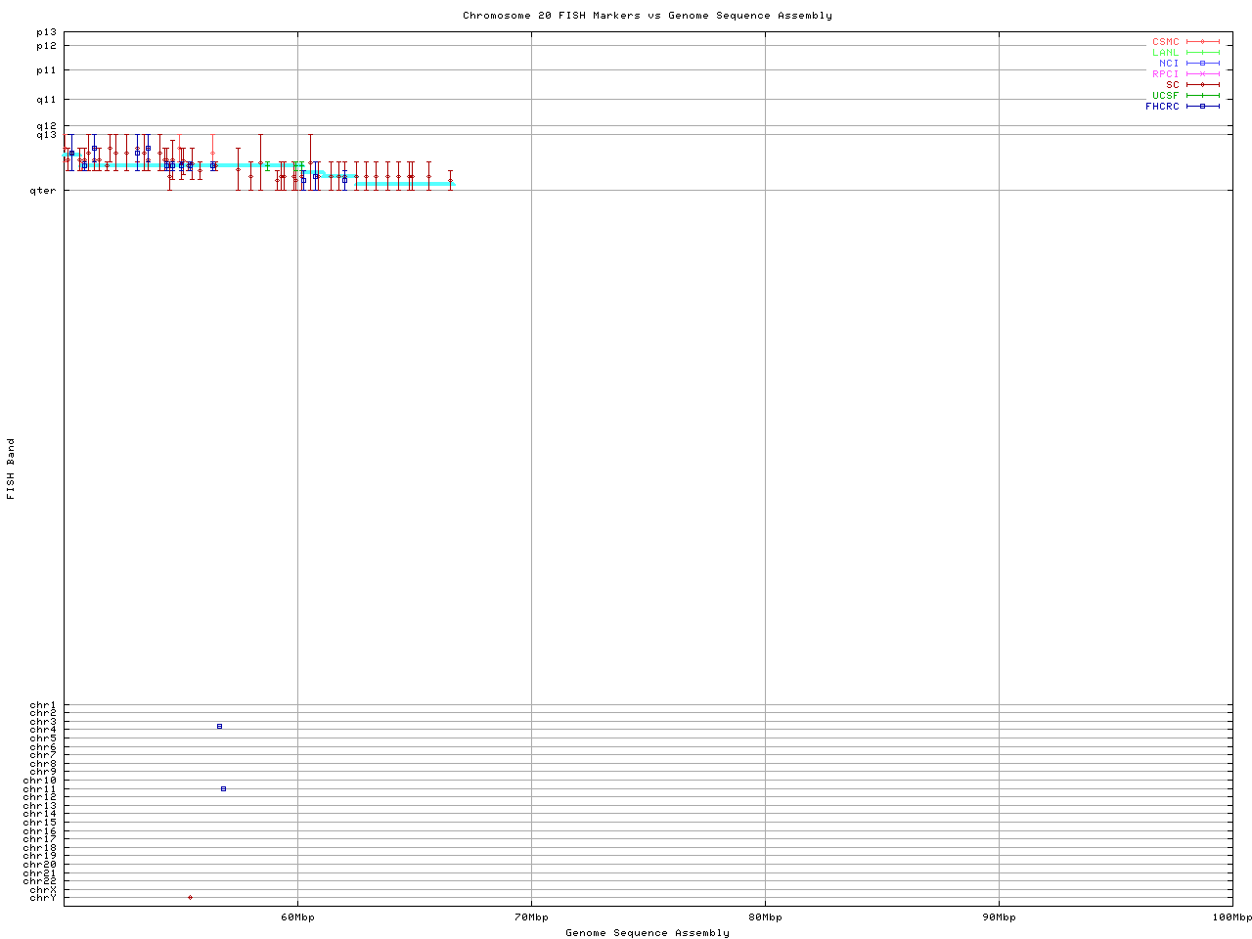The image size is (1252, 939).
Task: Click the 100Mbp x-axis tick label
Action: pyautogui.click(x=1231, y=917)
